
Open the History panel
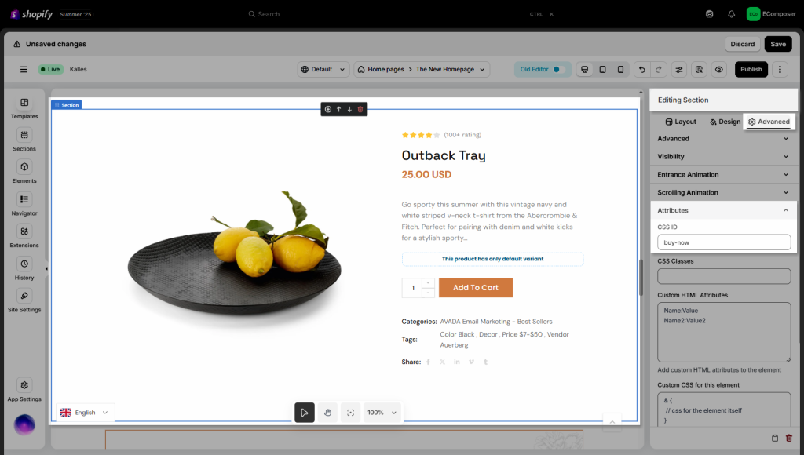(24, 269)
